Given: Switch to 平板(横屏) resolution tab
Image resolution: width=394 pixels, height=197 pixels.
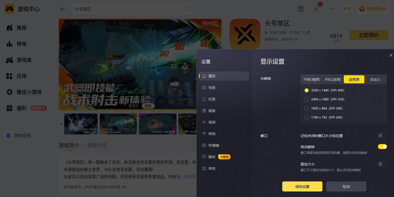Looking at the screenshot, I should point(312,80).
